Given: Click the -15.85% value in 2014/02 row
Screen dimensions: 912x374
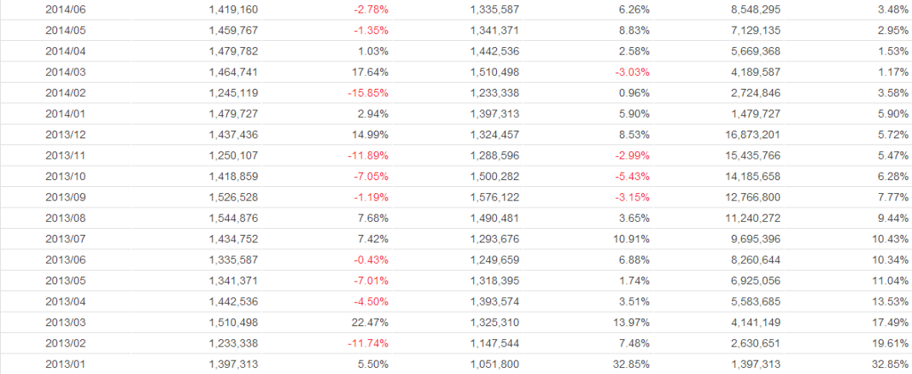Looking at the screenshot, I should point(368,92).
